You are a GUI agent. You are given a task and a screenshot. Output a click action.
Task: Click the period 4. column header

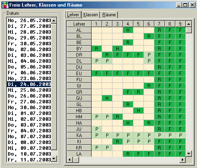(128, 24)
